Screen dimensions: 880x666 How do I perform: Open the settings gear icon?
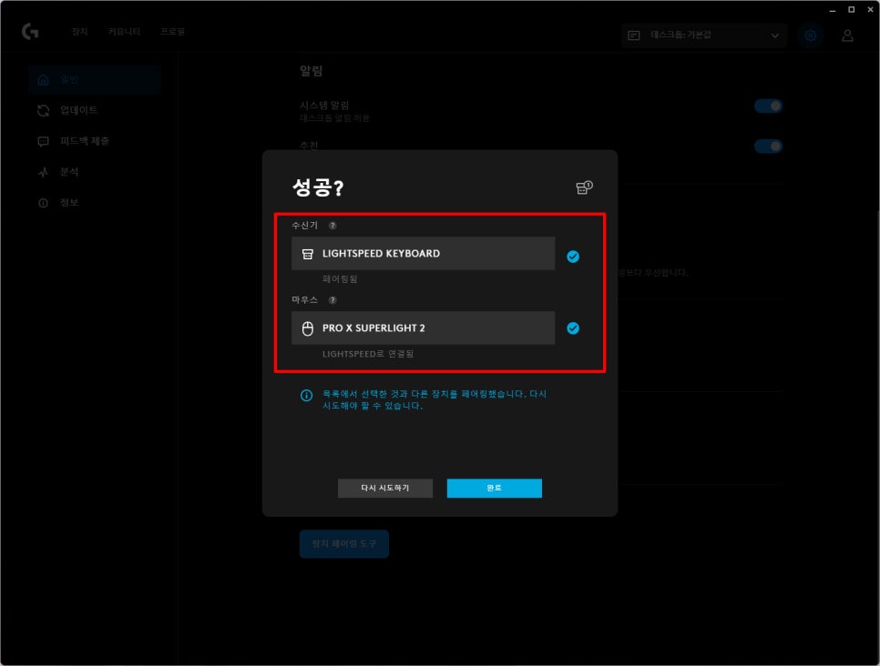809,35
